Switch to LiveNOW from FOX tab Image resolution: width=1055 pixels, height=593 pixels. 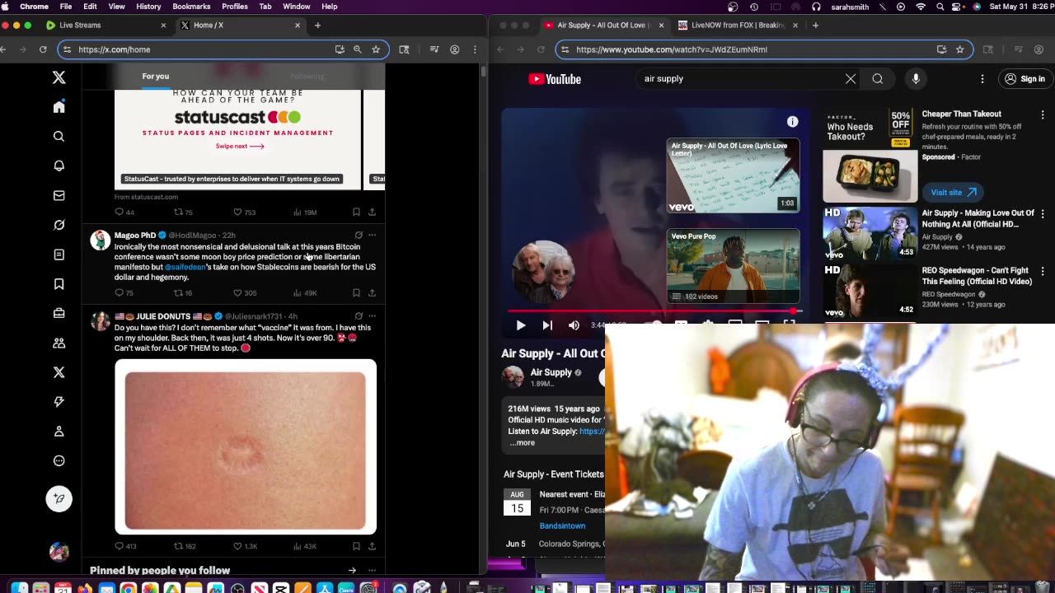click(738, 26)
